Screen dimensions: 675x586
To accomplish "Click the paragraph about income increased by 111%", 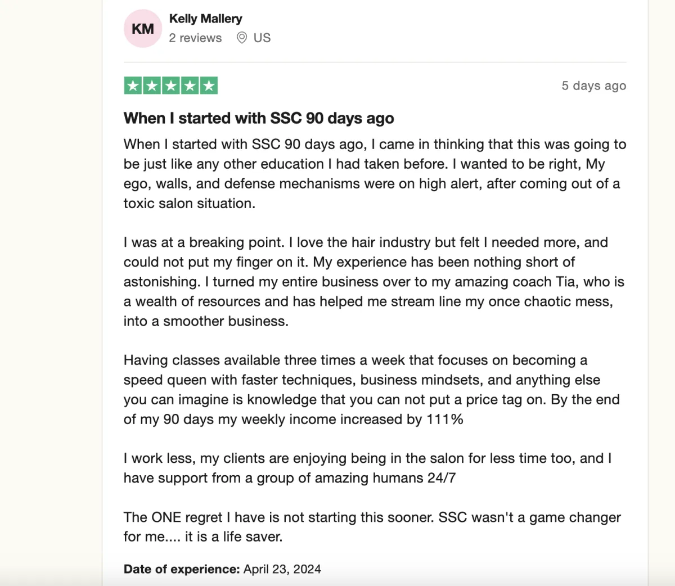I will tap(371, 390).
